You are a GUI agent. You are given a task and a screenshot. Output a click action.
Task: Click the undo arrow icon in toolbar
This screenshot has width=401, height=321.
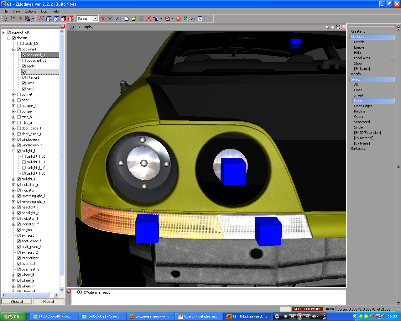click(193, 19)
